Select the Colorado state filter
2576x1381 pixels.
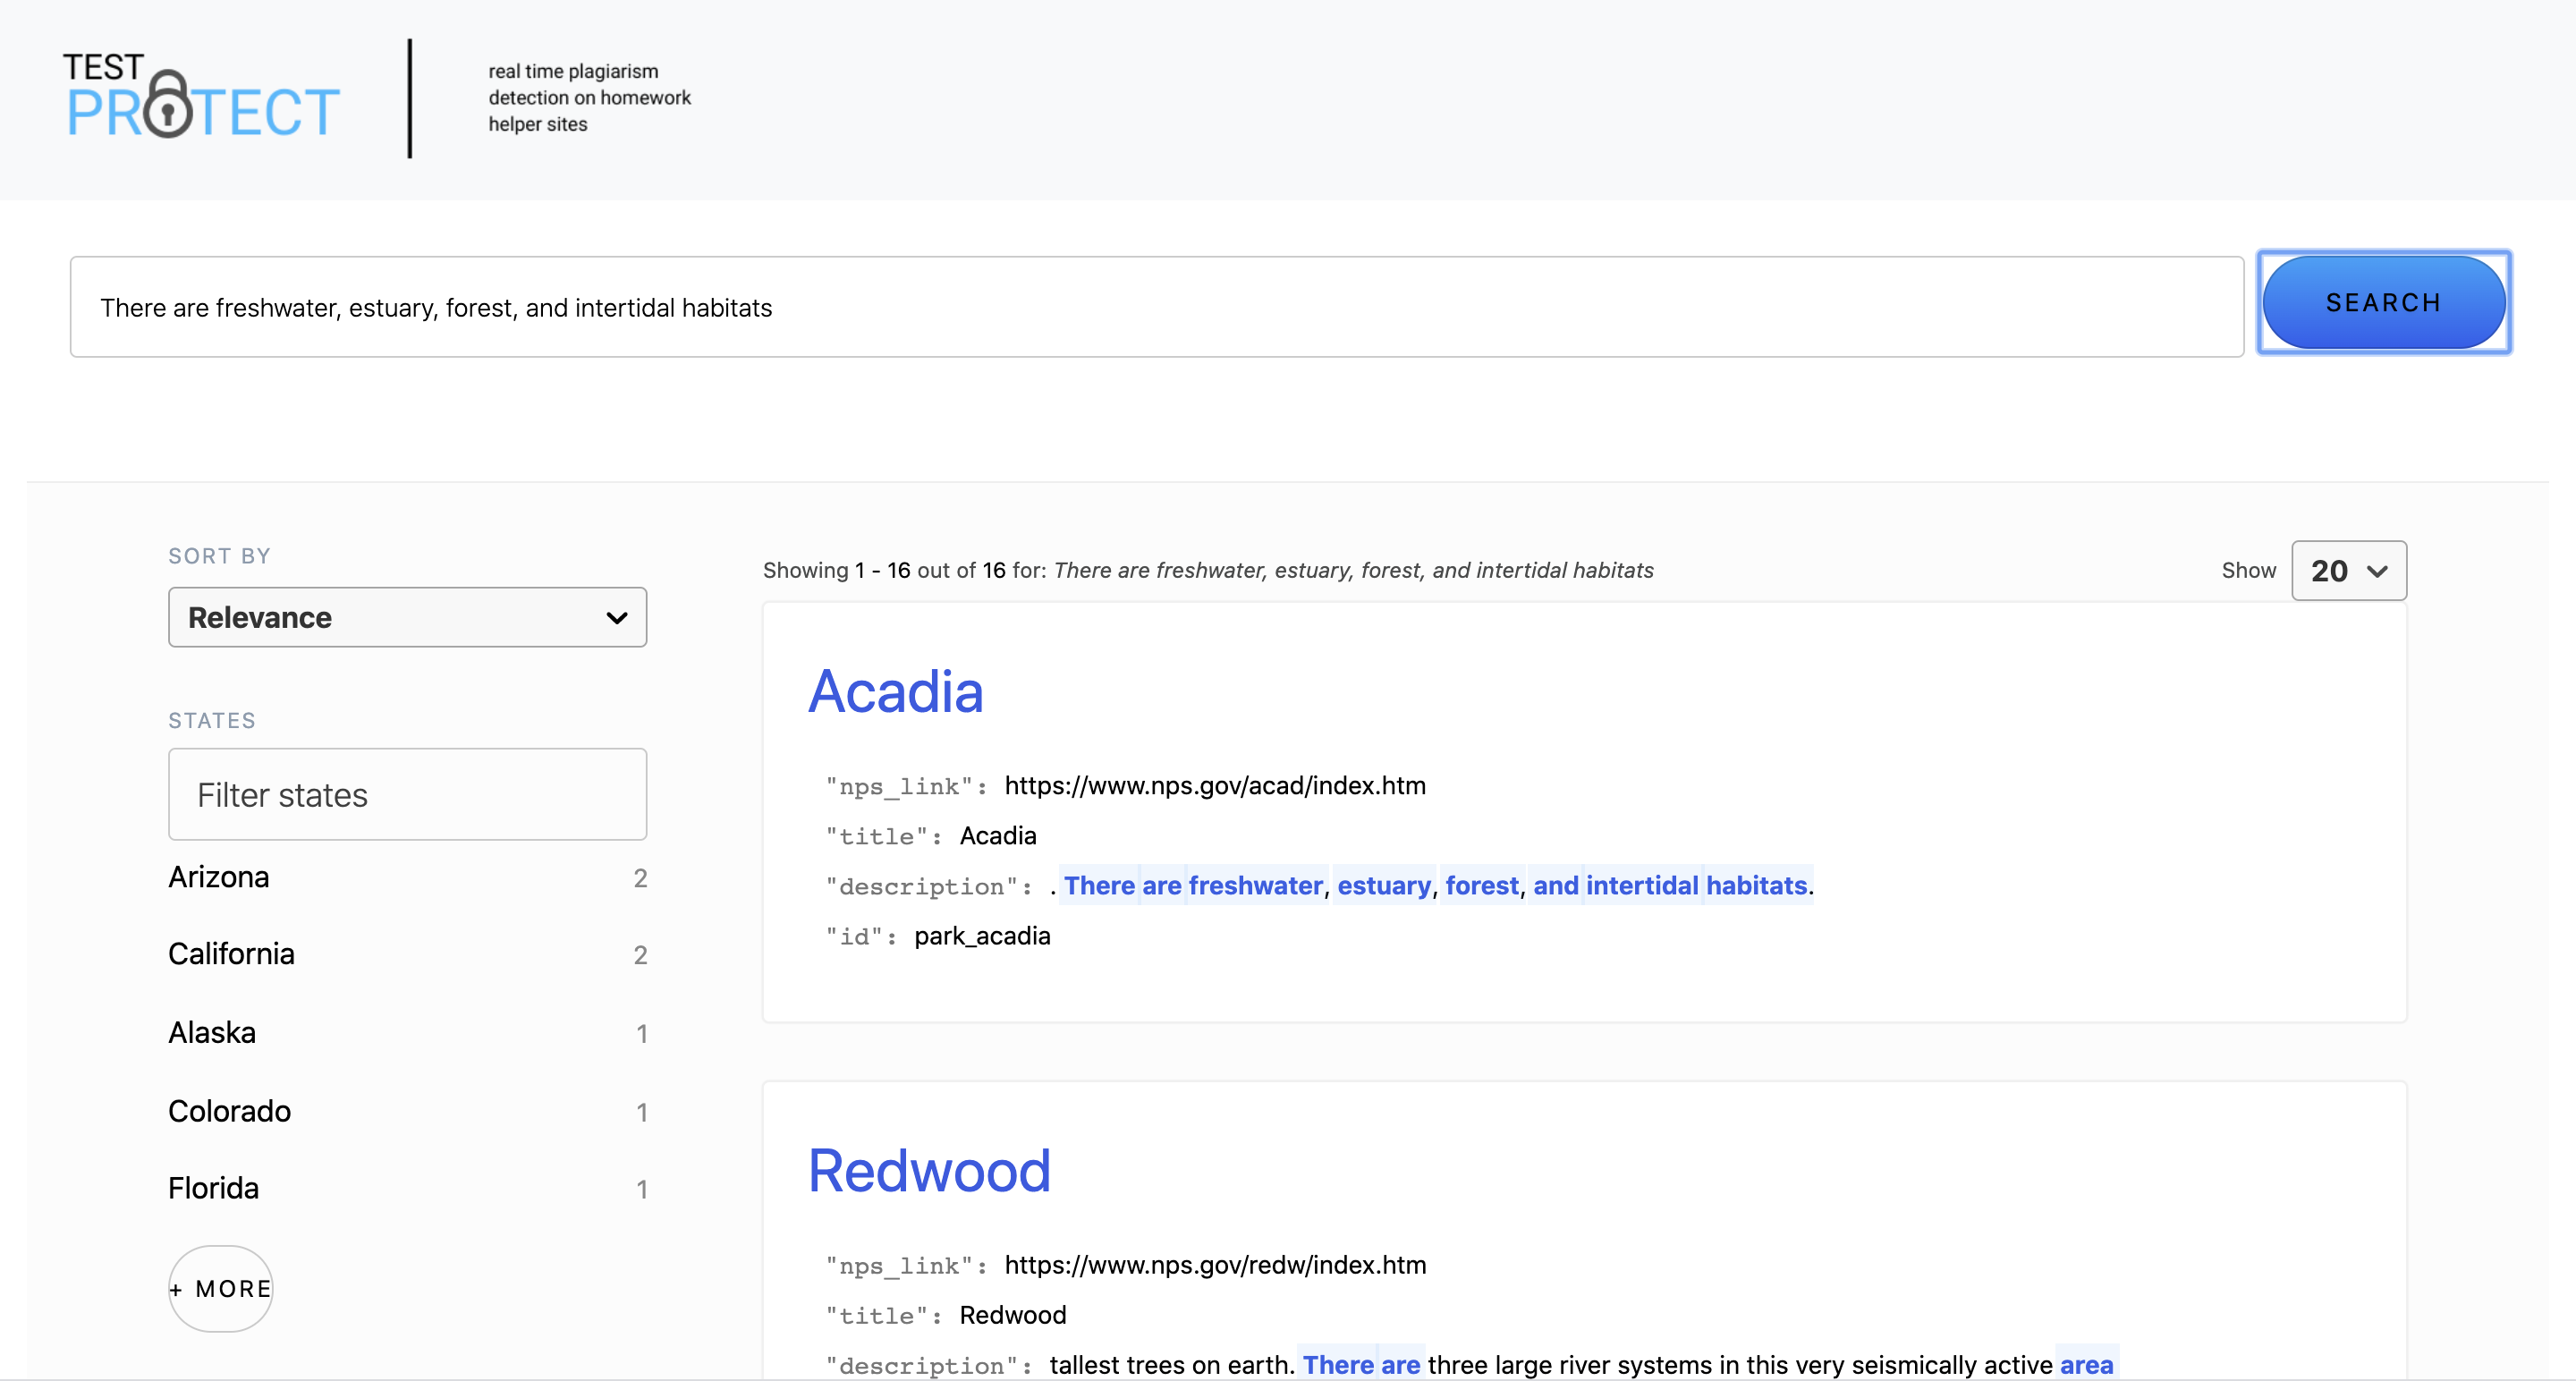[x=229, y=1111]
